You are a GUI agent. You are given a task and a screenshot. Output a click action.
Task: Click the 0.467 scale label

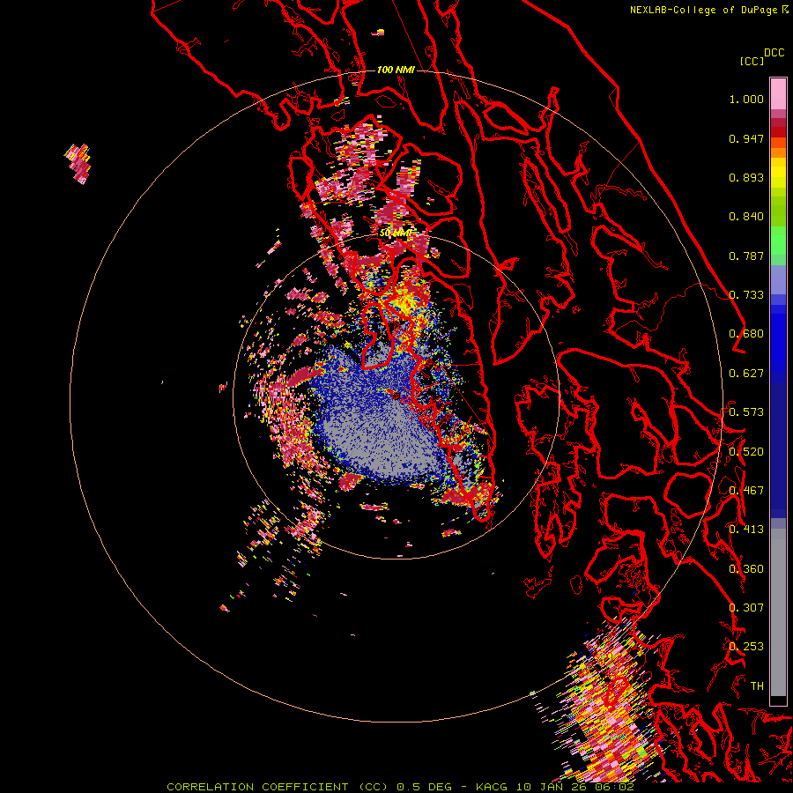(746, 491)
